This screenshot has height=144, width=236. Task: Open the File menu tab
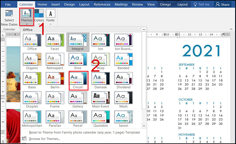8,4
